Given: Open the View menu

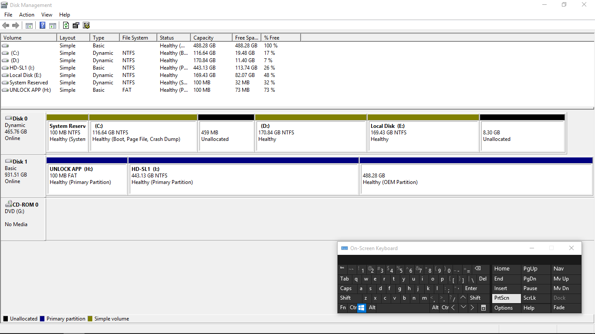Looking at the screenshot, I should (47, 15).
